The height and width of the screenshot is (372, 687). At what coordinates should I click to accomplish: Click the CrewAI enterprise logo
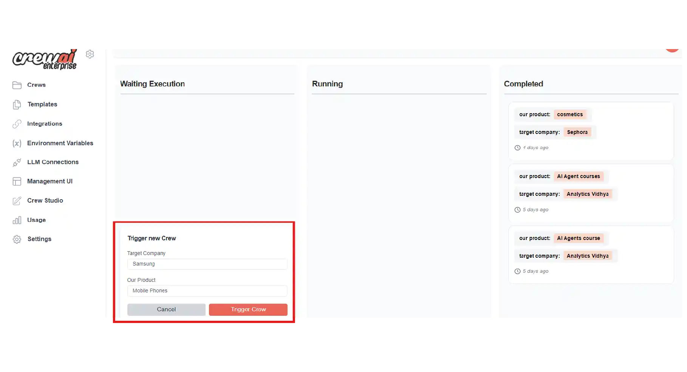(45, 60)
